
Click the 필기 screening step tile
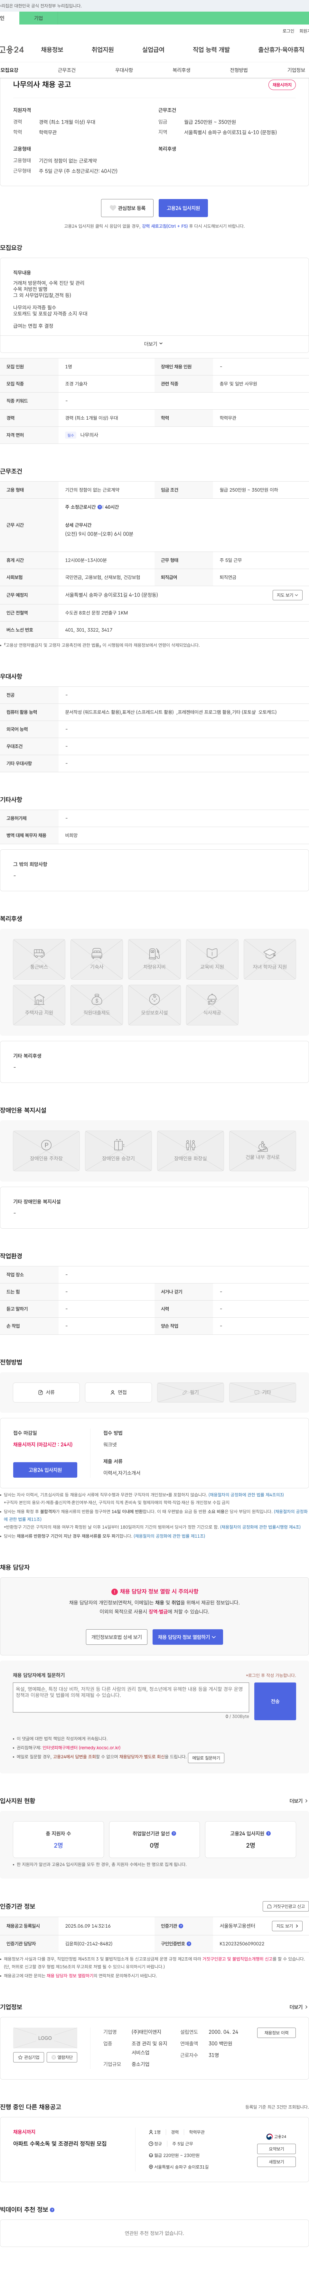point(191,1393)
